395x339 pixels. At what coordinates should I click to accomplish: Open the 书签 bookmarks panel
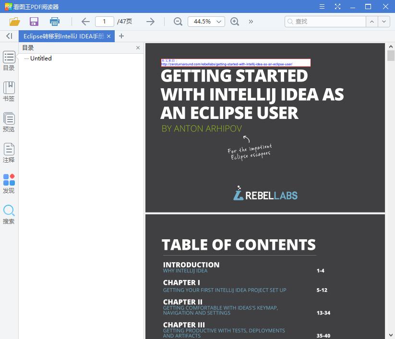(x=9, y=92)
